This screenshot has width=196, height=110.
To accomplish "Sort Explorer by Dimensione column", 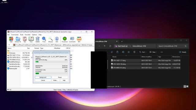I will point(176,57).
